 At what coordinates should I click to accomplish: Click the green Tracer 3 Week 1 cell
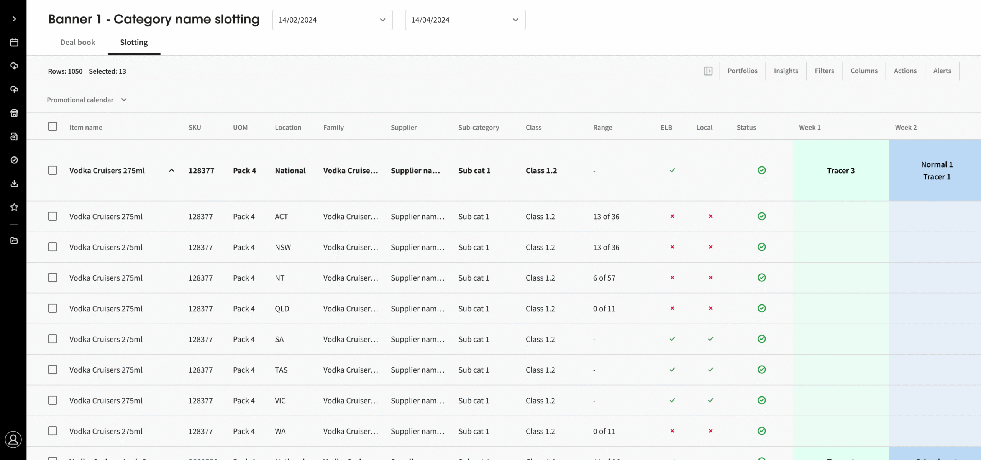click(x=840, y=171)
